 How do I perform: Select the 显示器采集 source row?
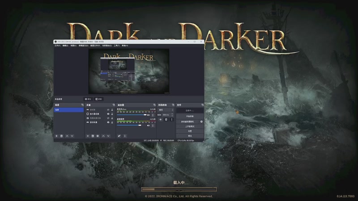tap(100, 114)
